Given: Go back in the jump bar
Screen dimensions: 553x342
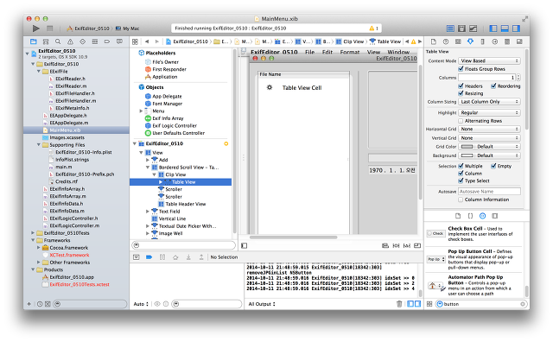Looking at the screenshot, I should point(147,41).
